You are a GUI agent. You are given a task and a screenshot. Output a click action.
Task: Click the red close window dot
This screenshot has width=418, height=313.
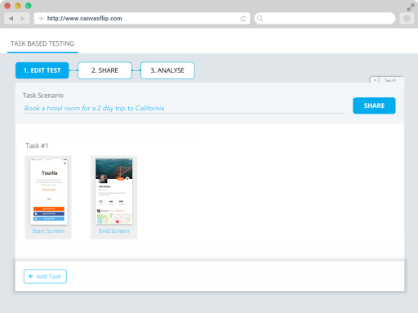[x=7, y=6]
